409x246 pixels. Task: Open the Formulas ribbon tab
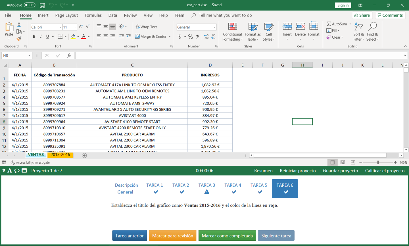93,15
